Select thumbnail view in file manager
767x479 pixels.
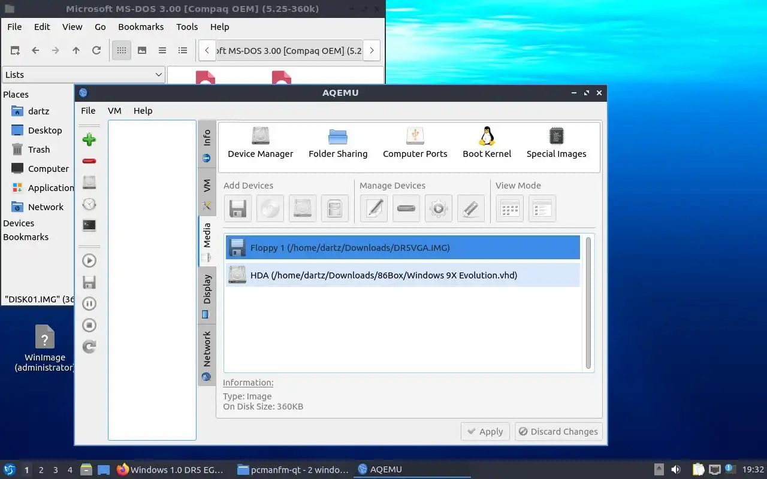click(142, 51)
